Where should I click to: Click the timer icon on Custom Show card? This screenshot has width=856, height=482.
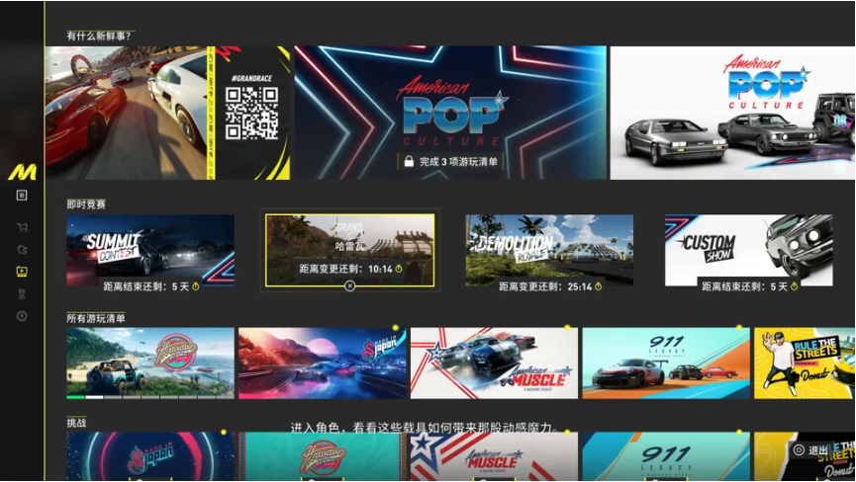(x=794, y=286)
